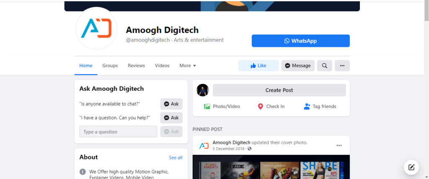Click the user avatar beside Create Post
429x179 pixels.
[203, 90]
